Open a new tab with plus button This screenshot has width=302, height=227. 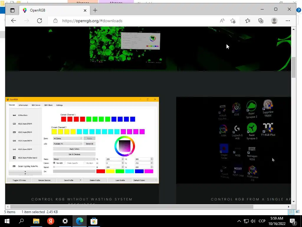pyautogui.click(x=95, y=10)
